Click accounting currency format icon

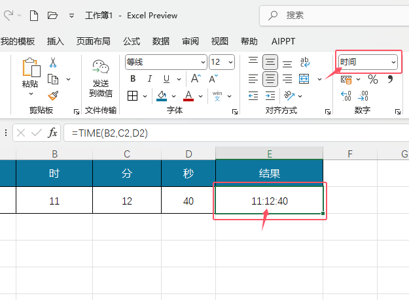[346, 79]
